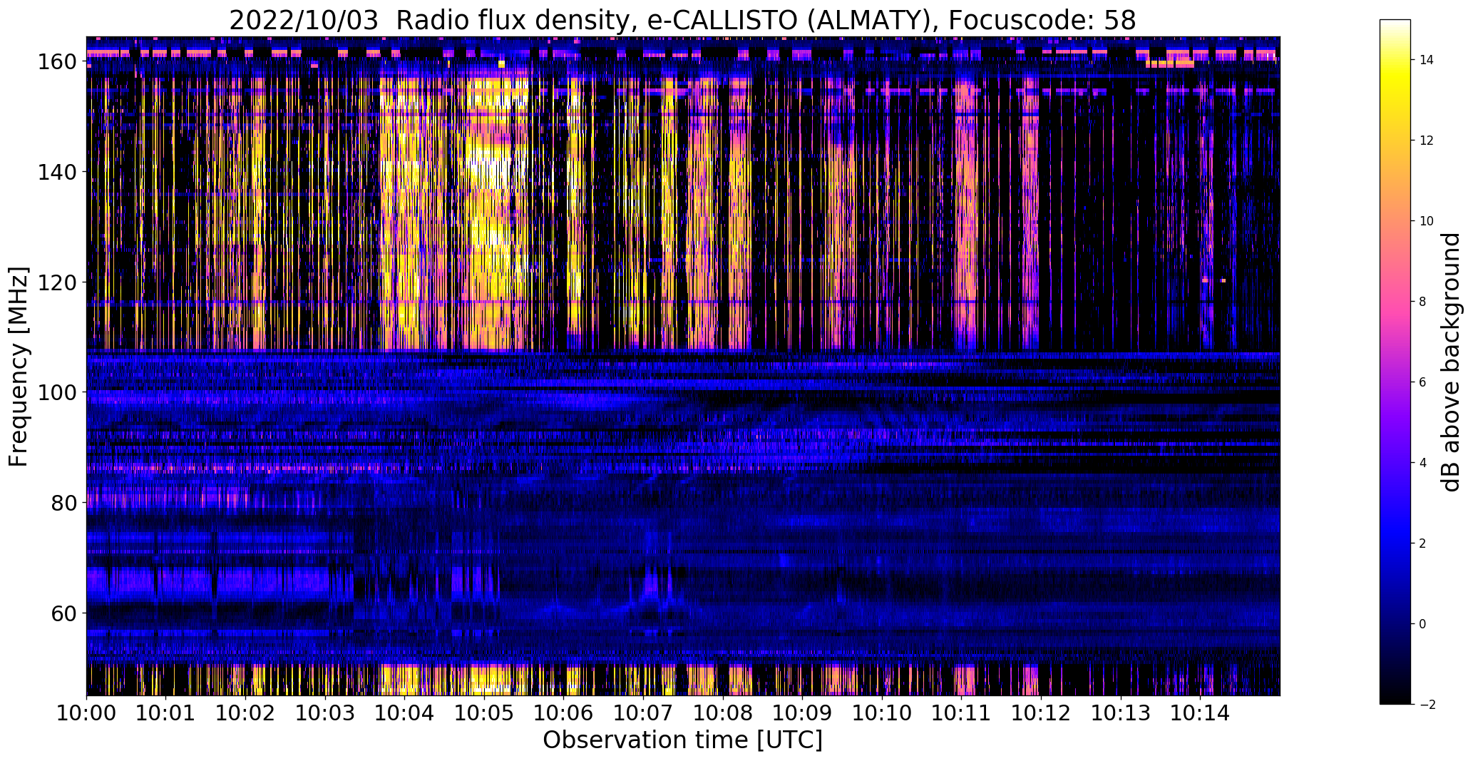
Task: Click the 'Frequency [MHz]' axis title
Action: coord(19,367)
